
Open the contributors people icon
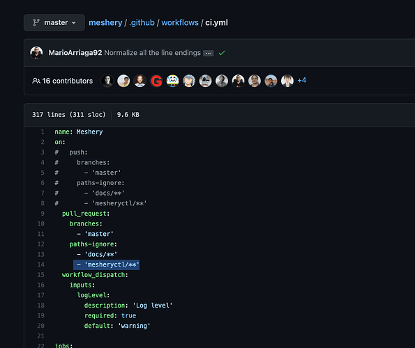click(36, 81)
